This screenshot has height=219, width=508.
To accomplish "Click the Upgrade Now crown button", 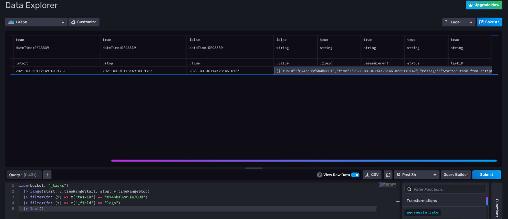I will click(x=484, y=5).
